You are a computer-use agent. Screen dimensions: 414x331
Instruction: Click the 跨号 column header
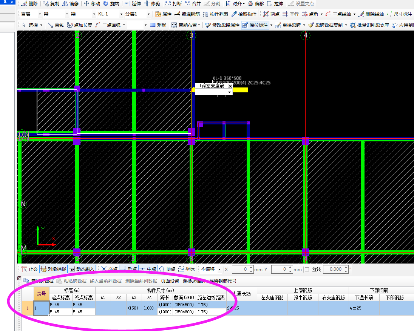coord(42,294)
